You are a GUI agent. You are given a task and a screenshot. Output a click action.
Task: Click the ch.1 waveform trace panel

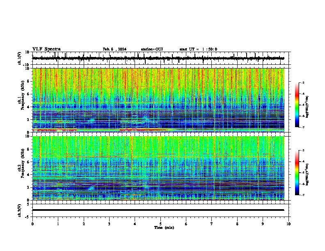[160, 58]
